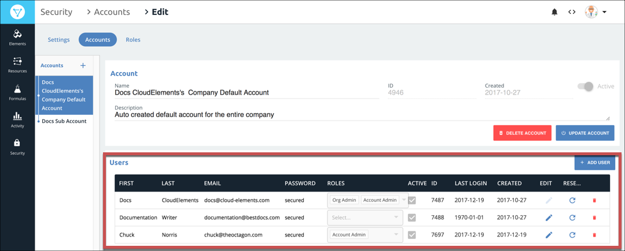625x251 pixels.
Task: Open notifications bell icon
Action: point(554,12)
